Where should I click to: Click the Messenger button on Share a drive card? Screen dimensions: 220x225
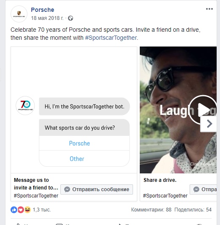(203, 189)
